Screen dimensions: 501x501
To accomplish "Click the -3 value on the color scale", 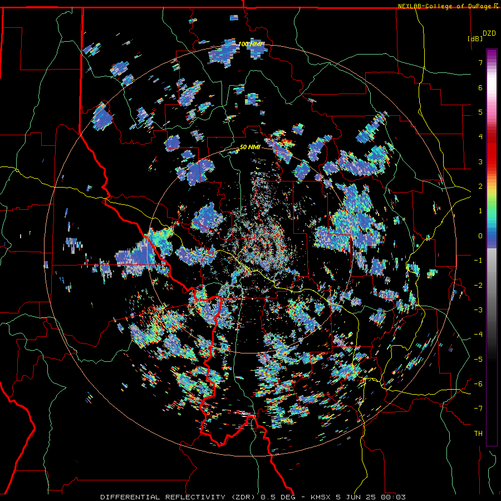I will (x=478, y=310).
